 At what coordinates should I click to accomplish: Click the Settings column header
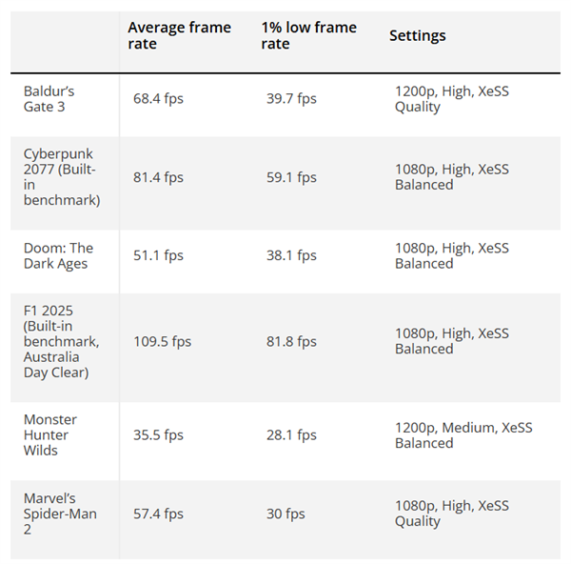click(x=417, y=35)
